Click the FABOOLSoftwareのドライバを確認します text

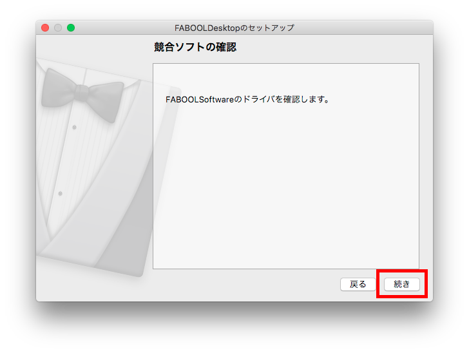click(x=247, y=99)
